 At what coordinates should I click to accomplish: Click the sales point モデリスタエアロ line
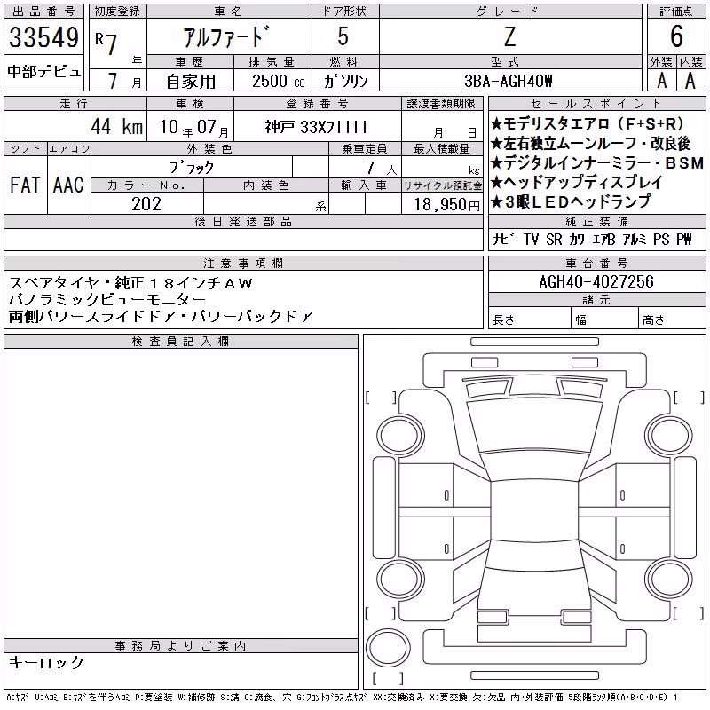click(x=587, y=123)
